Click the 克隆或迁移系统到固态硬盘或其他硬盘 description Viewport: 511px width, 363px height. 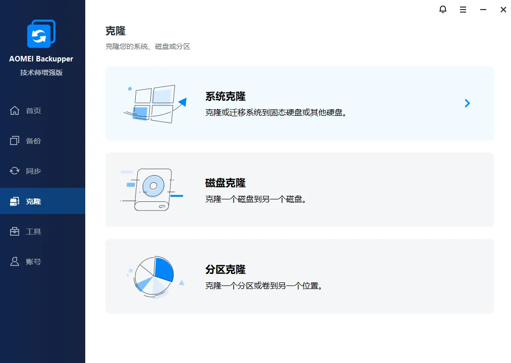point(276,113)
